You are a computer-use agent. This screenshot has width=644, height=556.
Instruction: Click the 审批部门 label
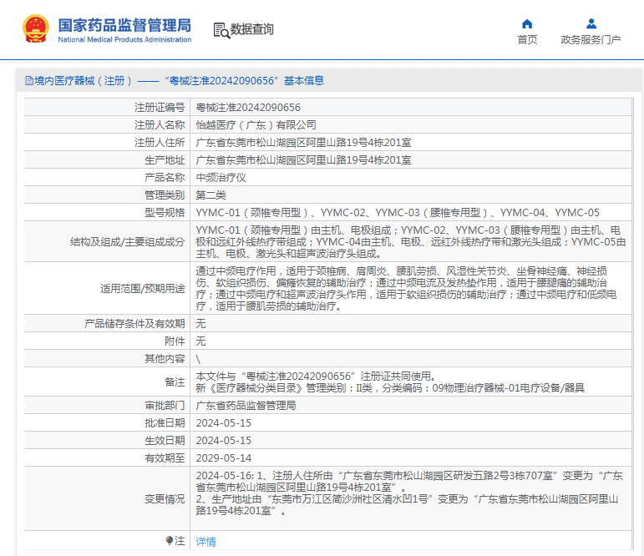[x=165, y=406]
